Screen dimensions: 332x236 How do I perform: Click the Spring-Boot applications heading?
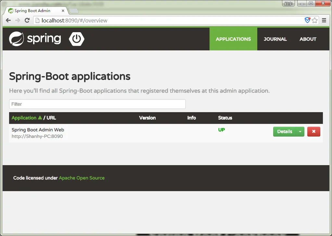pyautogui.click(x=70, y=76)
